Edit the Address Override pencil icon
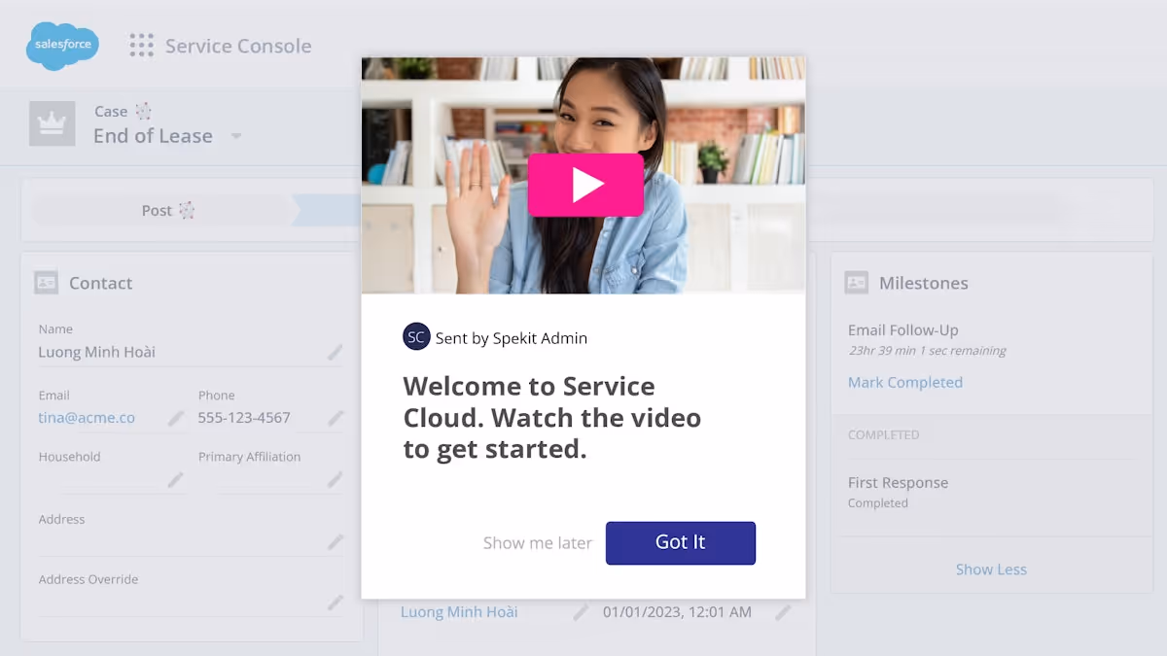 [336, 603]
